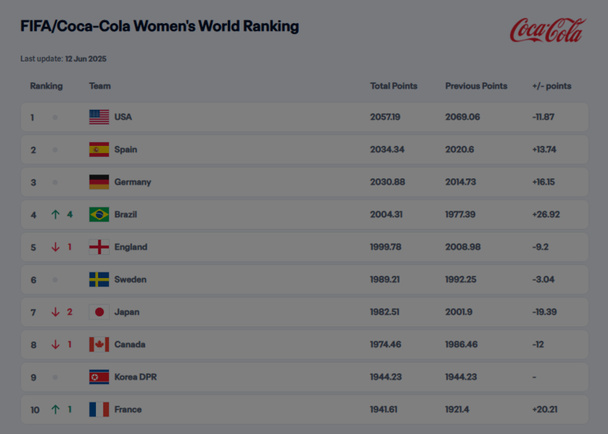Click the Germany flag icon
The width and height of the screenshot is (608, 434).
coord(99,182)
